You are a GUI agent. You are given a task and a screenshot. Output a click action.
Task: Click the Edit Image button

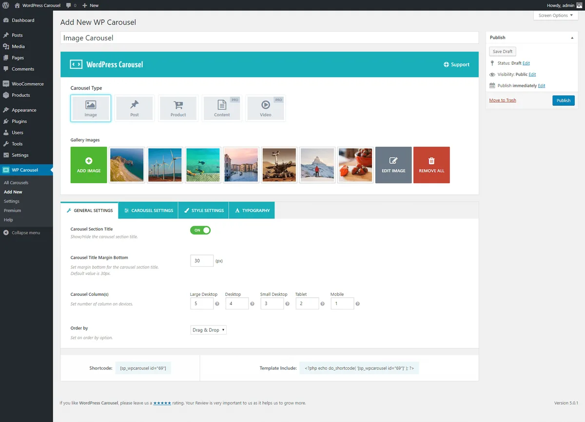(393, 165)
